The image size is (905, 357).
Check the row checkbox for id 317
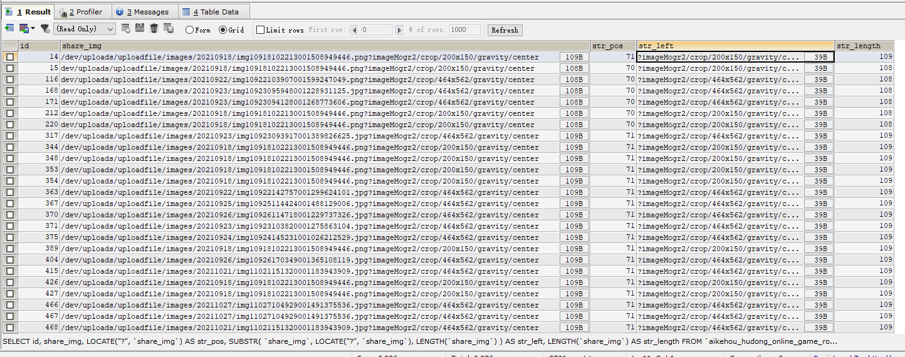coord(10,136)
